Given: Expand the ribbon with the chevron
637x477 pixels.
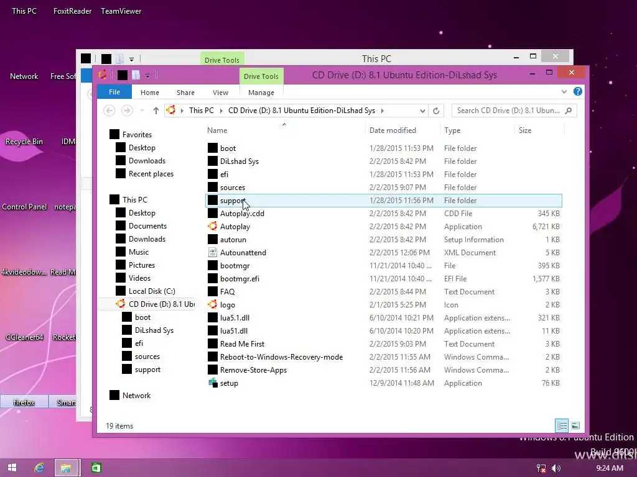Looking at the screenshot, I should click(x=564, y=92).
